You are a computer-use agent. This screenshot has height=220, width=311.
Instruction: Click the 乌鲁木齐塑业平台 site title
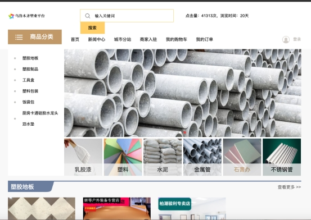30,16
